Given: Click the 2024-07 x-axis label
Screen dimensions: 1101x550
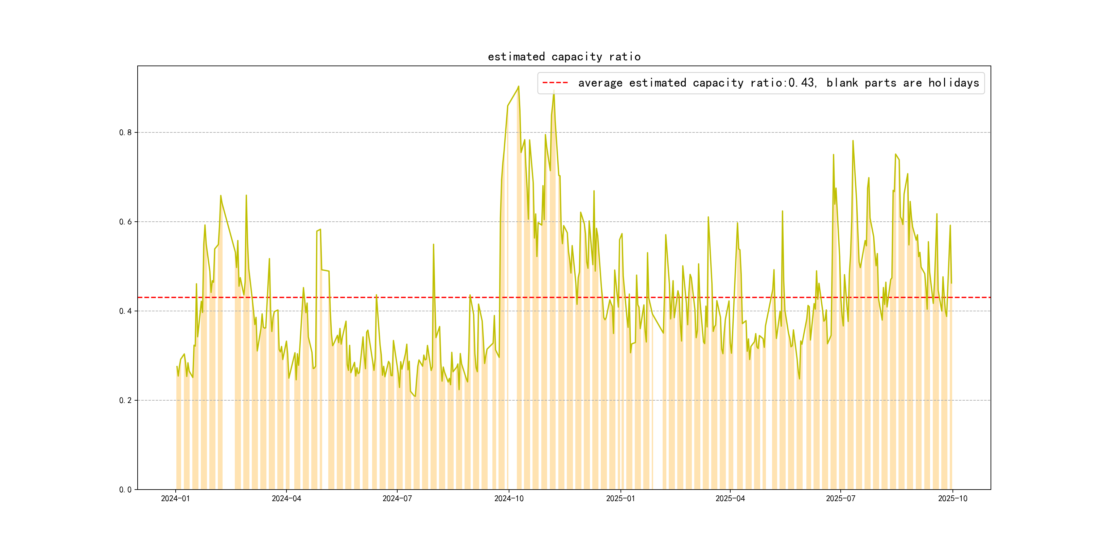Looking at the screenshot, I should [397, 498].
